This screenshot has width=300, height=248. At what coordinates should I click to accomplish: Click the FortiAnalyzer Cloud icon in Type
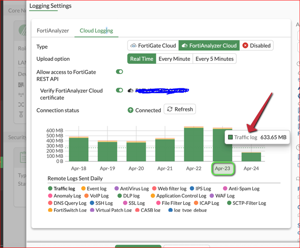coord(184,45)
